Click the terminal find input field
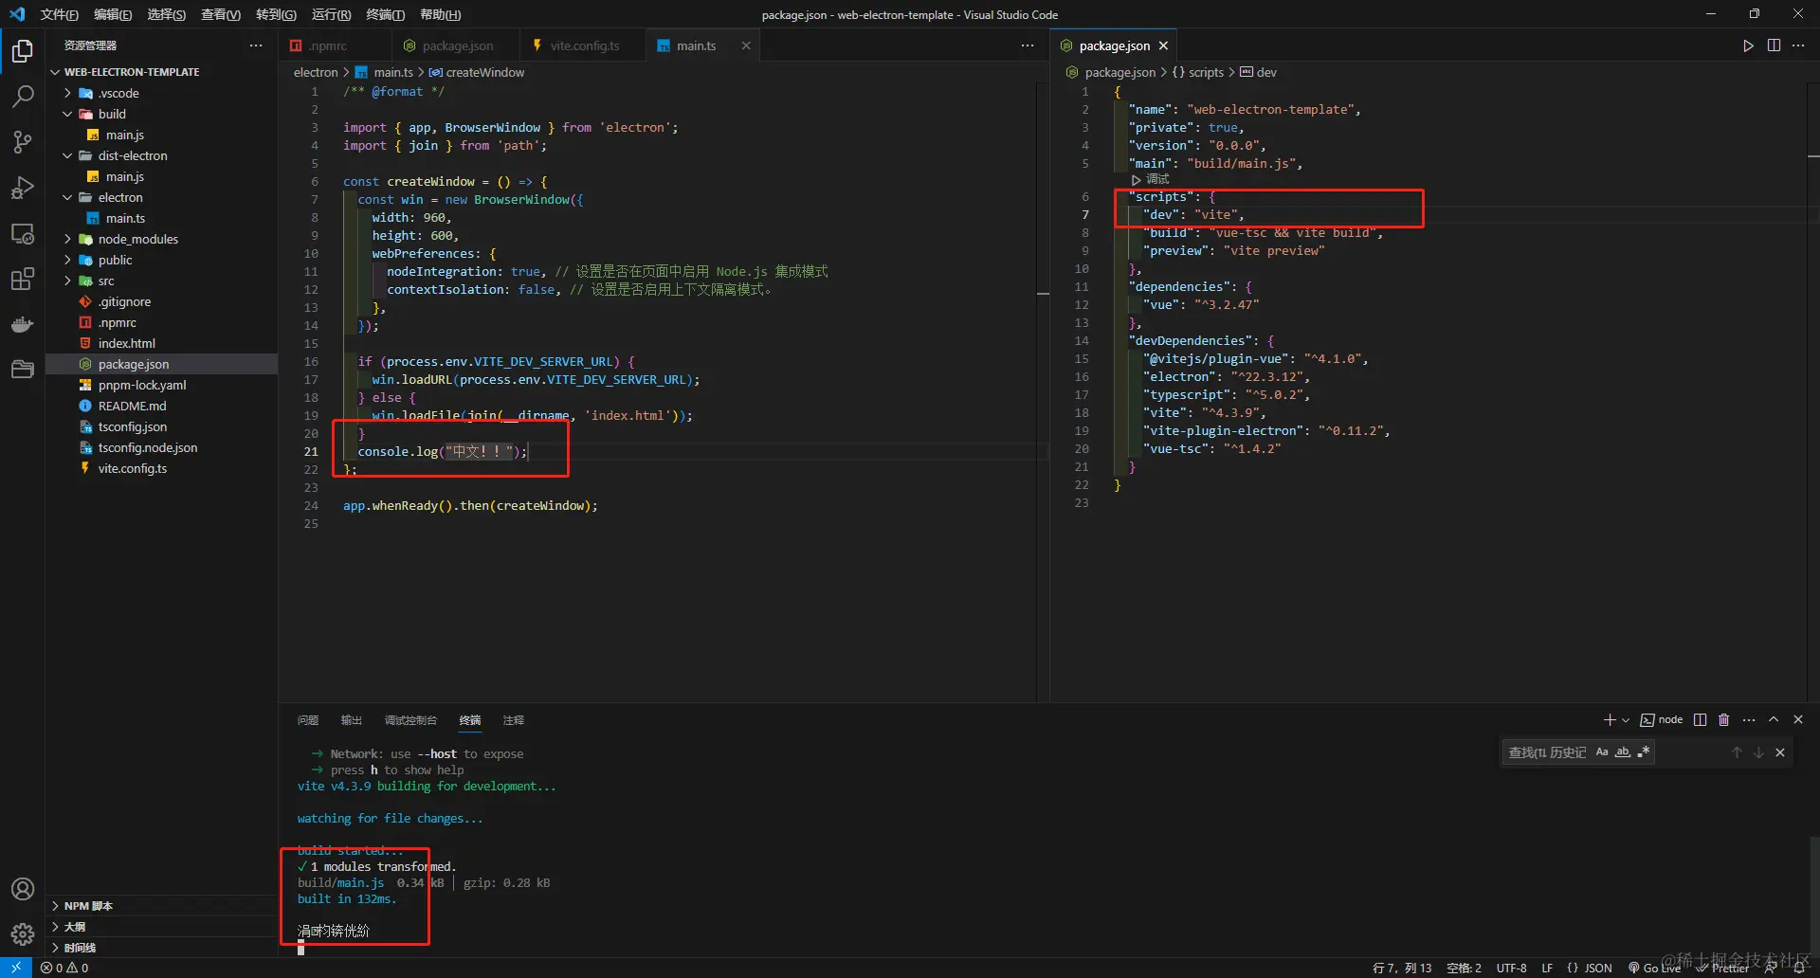1820x978 pixels. coord(1547,752)
